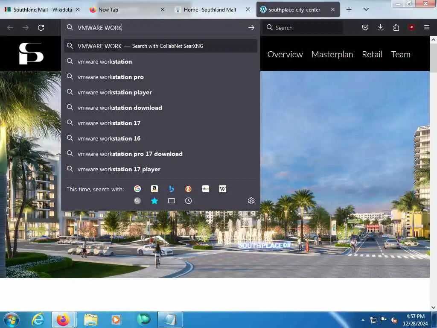Open Windows Explorer folder on taskbar
The height and width of the screenshot is (328, 437).
tap(91, 319)
